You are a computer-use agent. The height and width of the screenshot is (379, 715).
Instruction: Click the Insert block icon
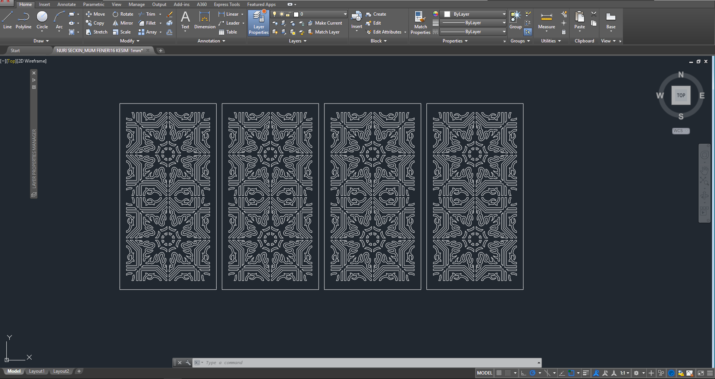pos(357,17)
